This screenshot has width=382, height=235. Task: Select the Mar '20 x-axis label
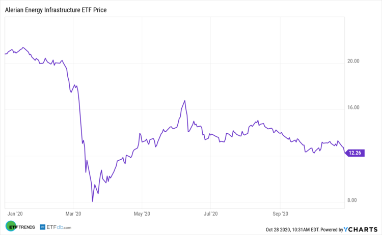coord(74,213)
